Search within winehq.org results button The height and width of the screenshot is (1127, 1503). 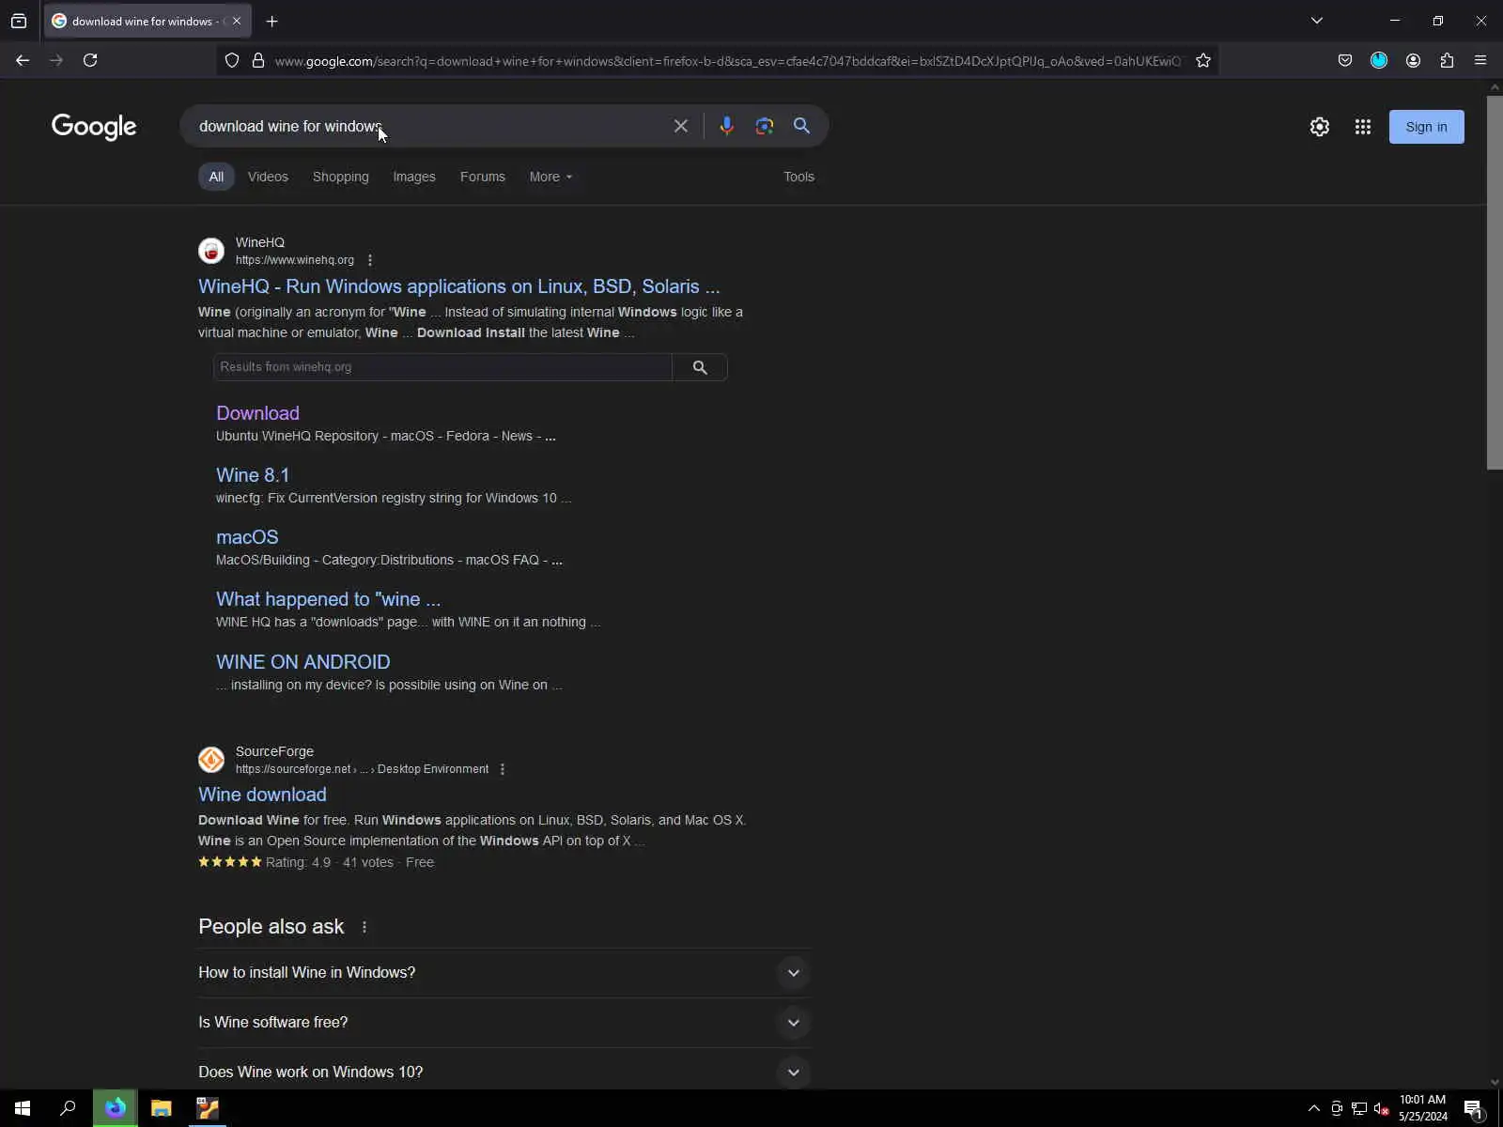click(x=700, y=367)
